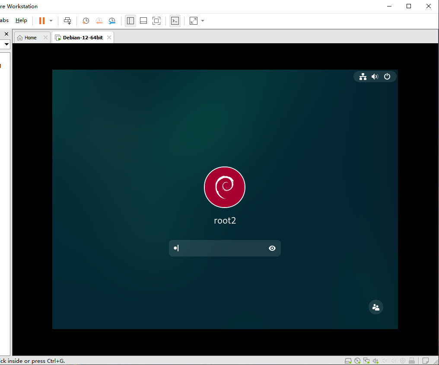439x365 pixels.
Task: Expand the library panel dropdown arrow
Action: coord(6,44)
